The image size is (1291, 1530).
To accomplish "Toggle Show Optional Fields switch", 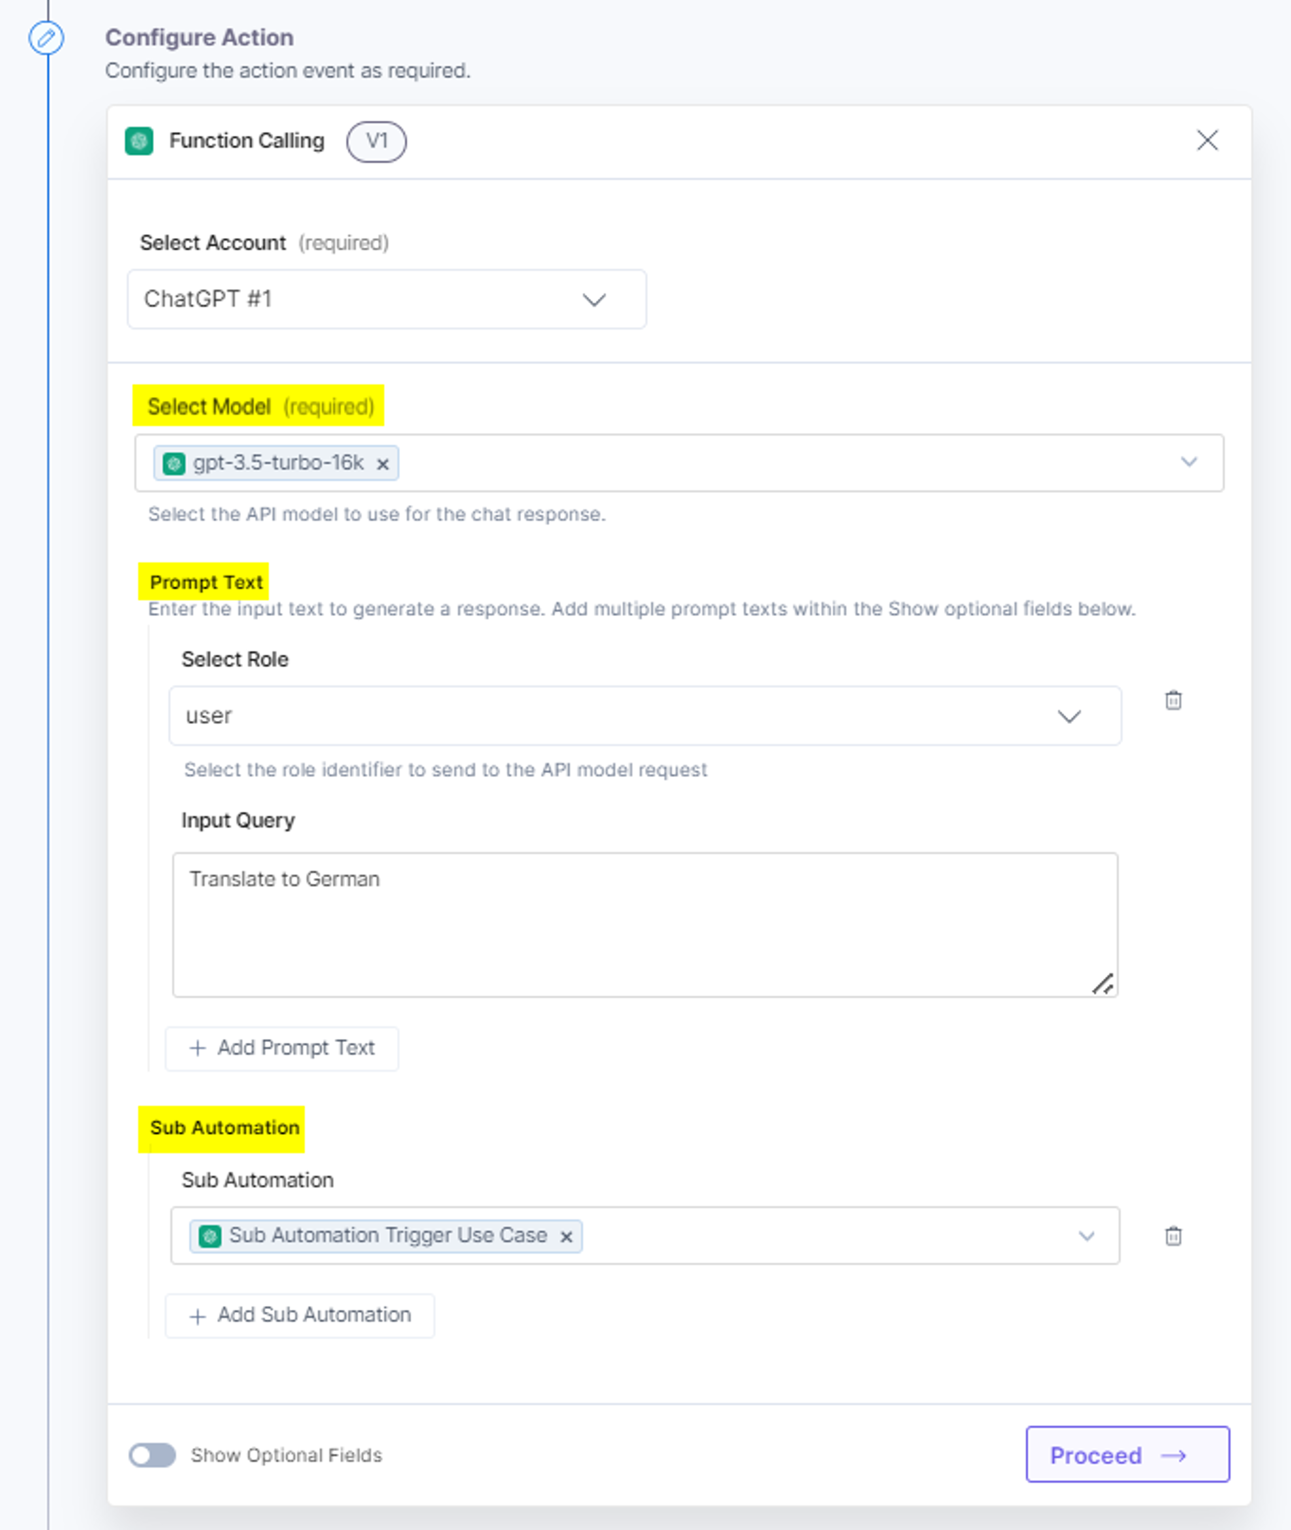I will [x=152, y=1455].
